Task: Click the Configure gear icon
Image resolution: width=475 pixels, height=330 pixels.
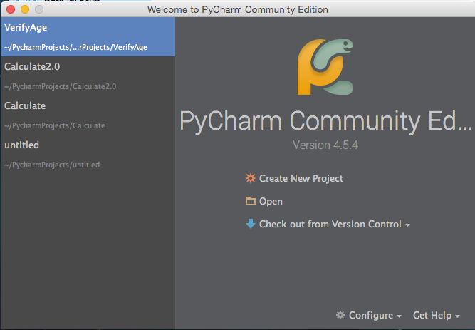Action: (x=340, y=315)
